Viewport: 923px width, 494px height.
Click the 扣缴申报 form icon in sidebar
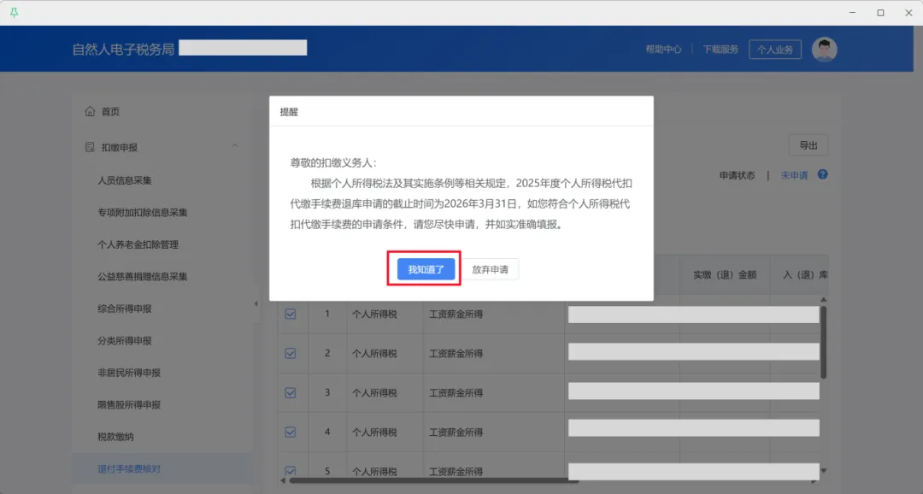coord(90,148)
